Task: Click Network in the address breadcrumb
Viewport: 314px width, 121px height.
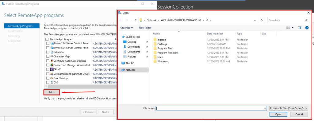Action: coord(151,20)
